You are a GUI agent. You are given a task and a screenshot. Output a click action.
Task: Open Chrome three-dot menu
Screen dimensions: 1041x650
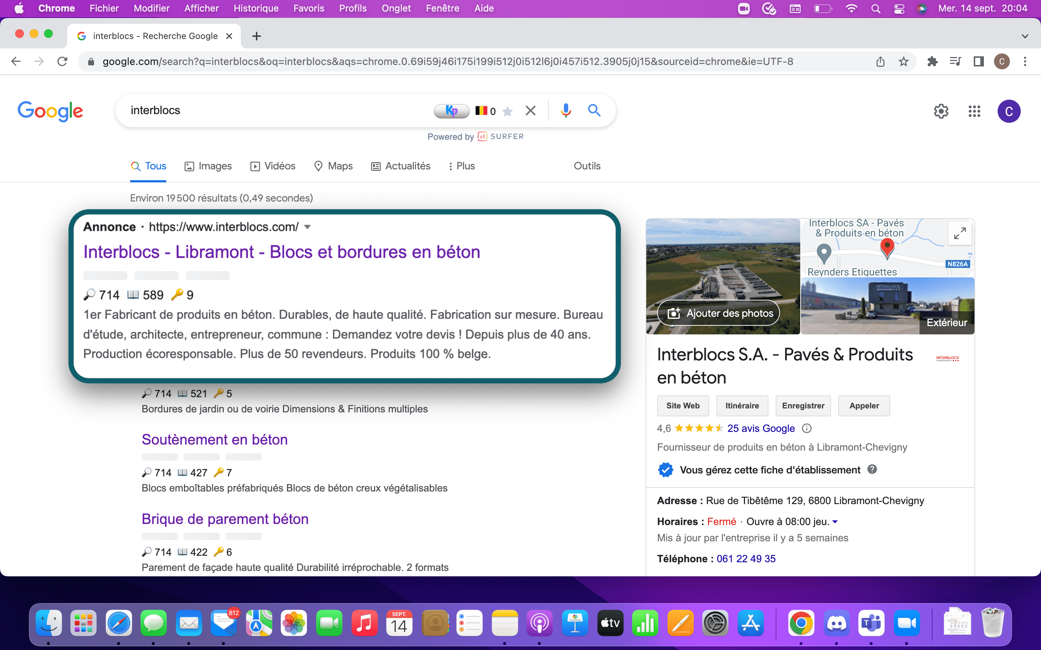(x=1025, y=61)
